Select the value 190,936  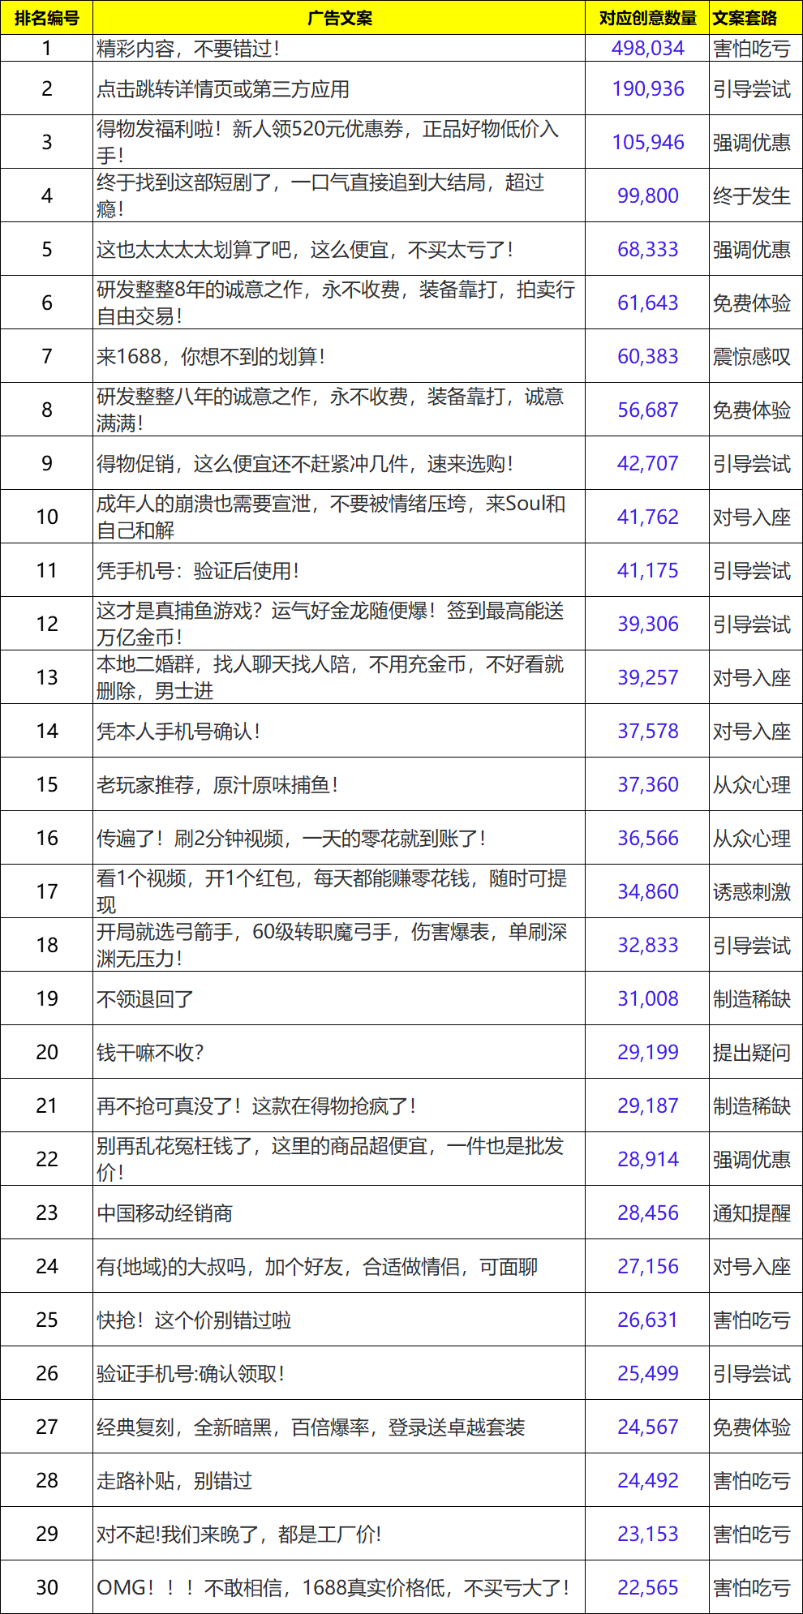[x=648, y=89]
